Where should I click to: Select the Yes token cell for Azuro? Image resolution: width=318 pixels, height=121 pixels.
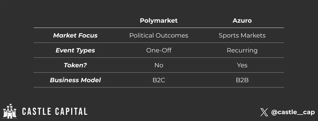tap(242, 65)
